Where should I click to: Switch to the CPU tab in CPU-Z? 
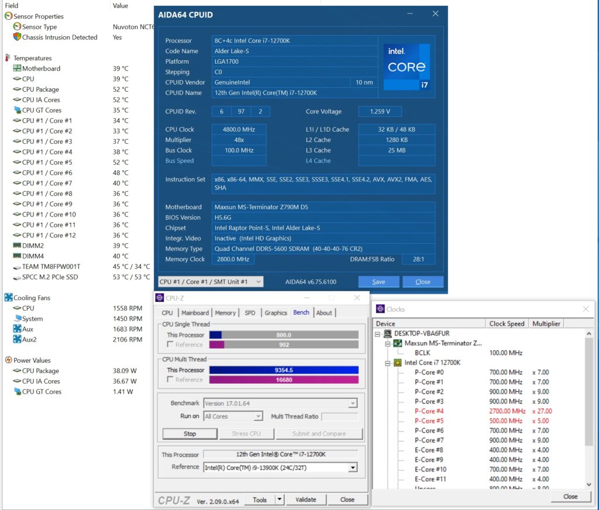tap(167, 312)
